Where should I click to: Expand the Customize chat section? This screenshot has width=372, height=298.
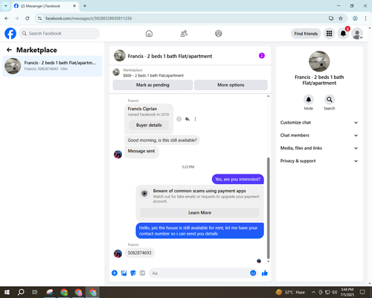click(x=319, y=122)
